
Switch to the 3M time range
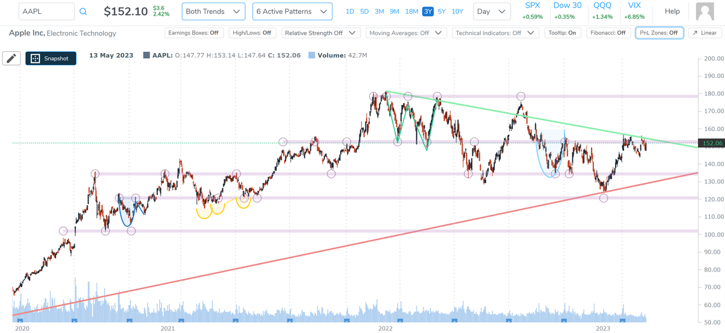(379, 11)
